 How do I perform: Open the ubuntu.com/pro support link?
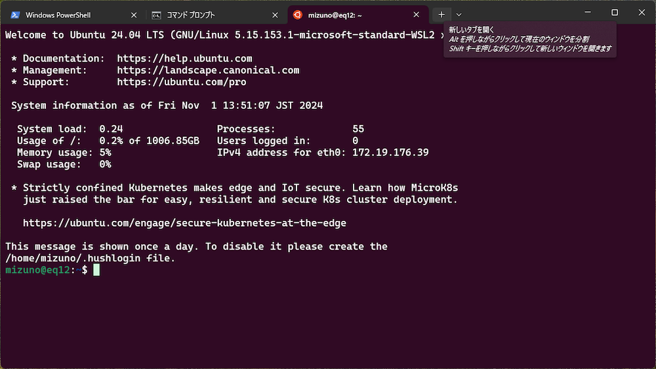182,82
